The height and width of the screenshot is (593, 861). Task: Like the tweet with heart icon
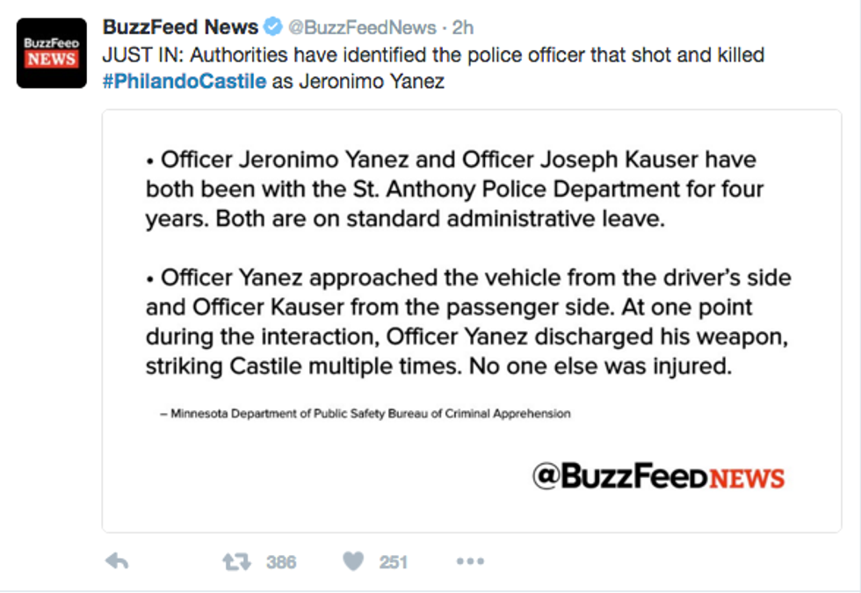[x=353, y=561]
